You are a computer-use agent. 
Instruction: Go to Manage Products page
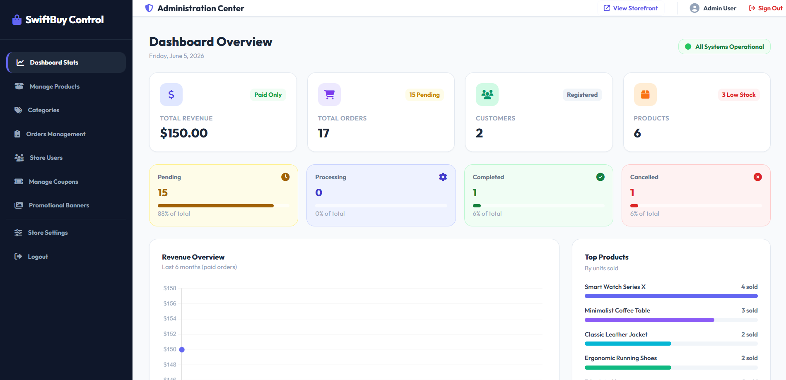[x=66, y=87]
